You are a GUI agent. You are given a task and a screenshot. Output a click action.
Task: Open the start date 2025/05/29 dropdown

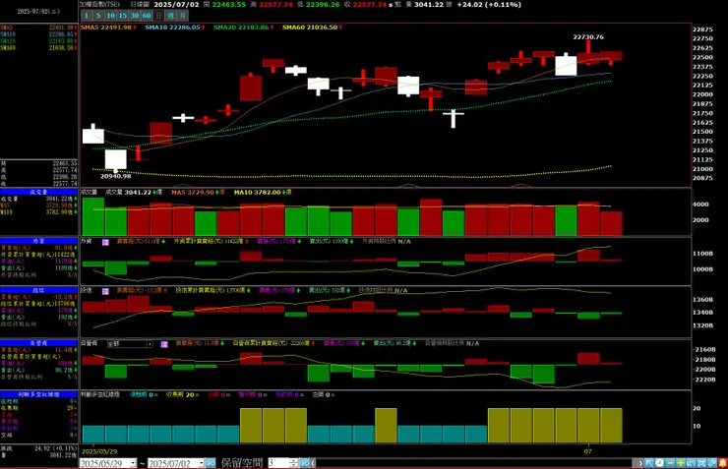pyautogui.click(x=133, y=463)
